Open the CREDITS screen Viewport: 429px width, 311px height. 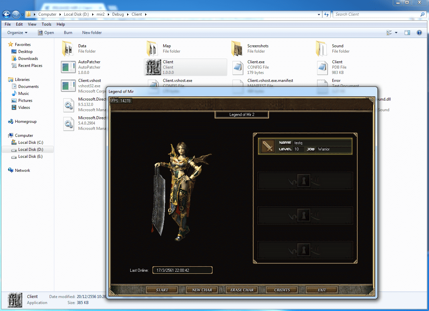pos(282,290)
